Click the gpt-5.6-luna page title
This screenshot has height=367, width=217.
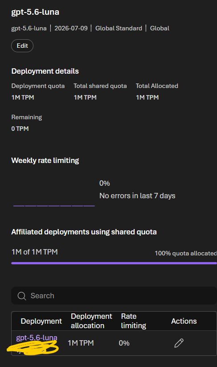click(x=35, y=12)
